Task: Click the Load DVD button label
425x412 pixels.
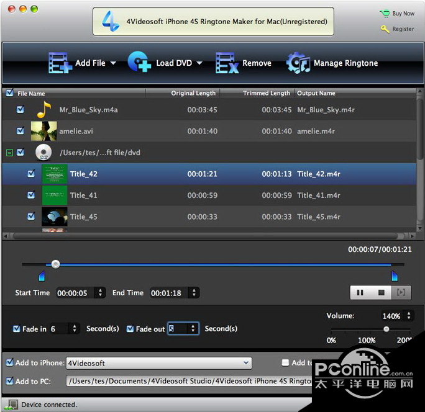Action: [x=174, y=63]
